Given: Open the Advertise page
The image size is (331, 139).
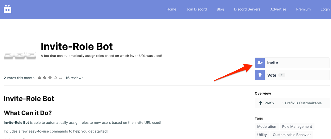Looking at the screenshot, I should 278,9.
